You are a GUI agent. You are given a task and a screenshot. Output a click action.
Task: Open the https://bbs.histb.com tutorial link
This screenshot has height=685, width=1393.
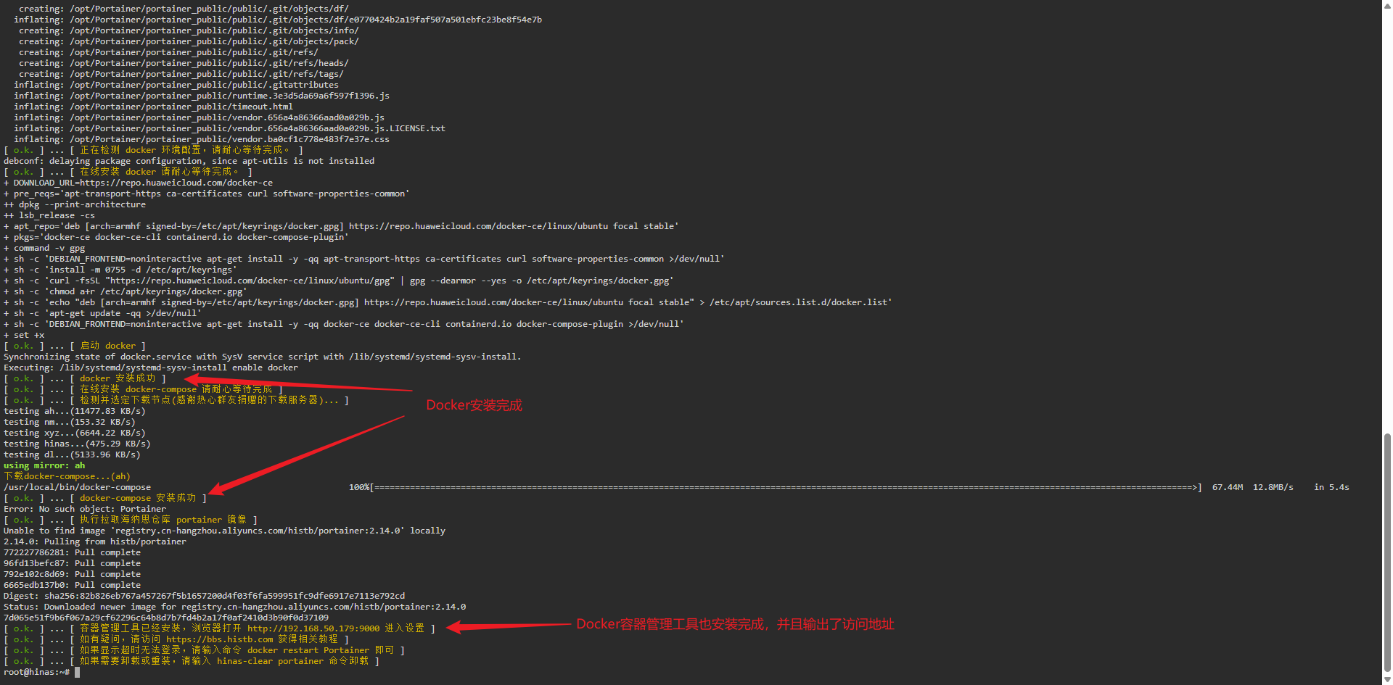pos(219,639)
